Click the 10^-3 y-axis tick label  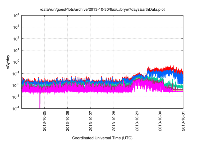click(x=16, y=97)
